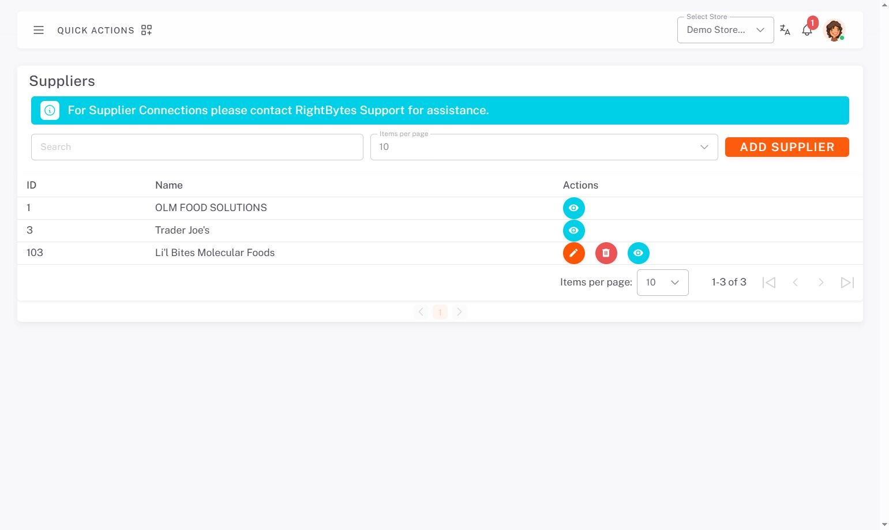
Task: Select the Li'l Bites Molecular Foods name cell
Action: click(x=215, y=253)
